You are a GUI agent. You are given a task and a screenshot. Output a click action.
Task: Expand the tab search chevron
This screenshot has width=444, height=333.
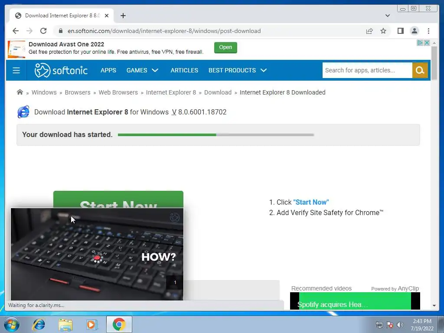[x=387, y=16]
